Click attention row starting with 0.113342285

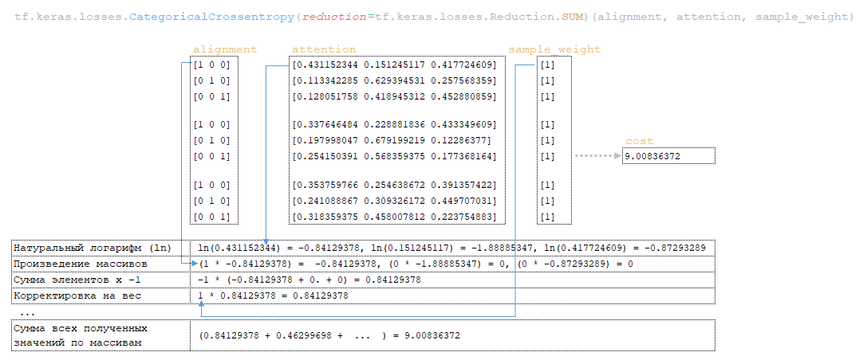tap(394, 80)
